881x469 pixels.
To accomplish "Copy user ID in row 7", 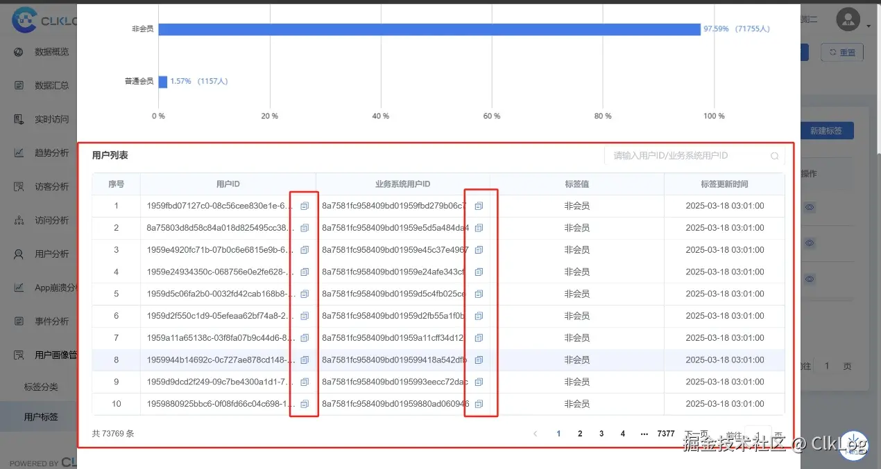I will 305,338.
